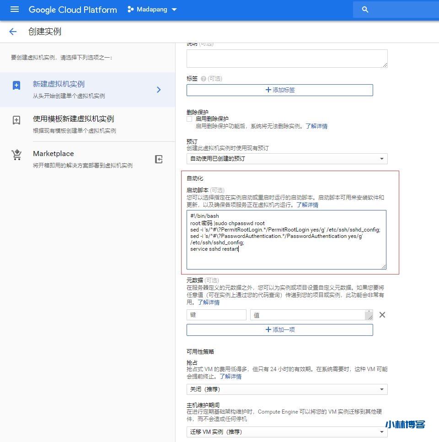The width and height of the screenshot is (439, 442).
Task: Click the 添加标签 button
Action: tap(279, 90)
